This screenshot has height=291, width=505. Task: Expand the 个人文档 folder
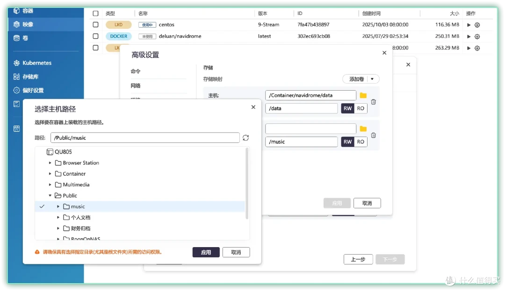pos(58,217)
